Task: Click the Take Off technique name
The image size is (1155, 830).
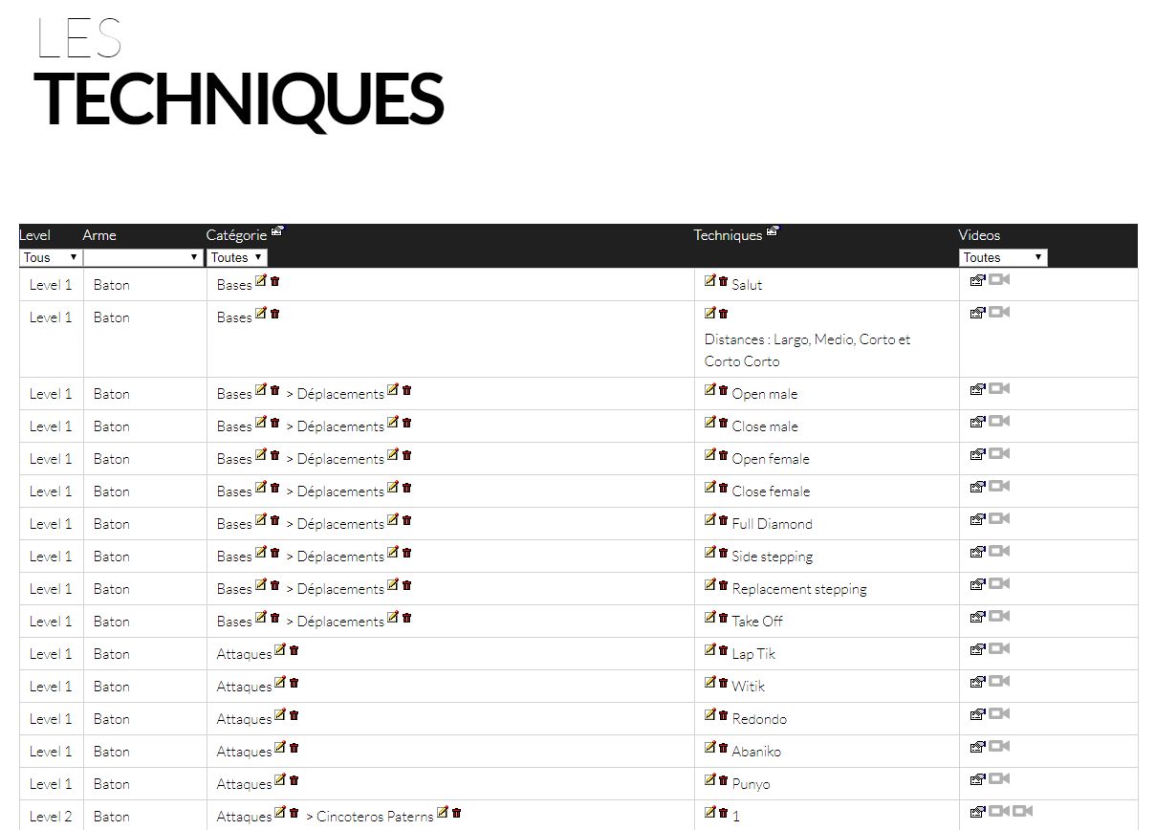Action: pyautogui.click(x=757, y=622)
